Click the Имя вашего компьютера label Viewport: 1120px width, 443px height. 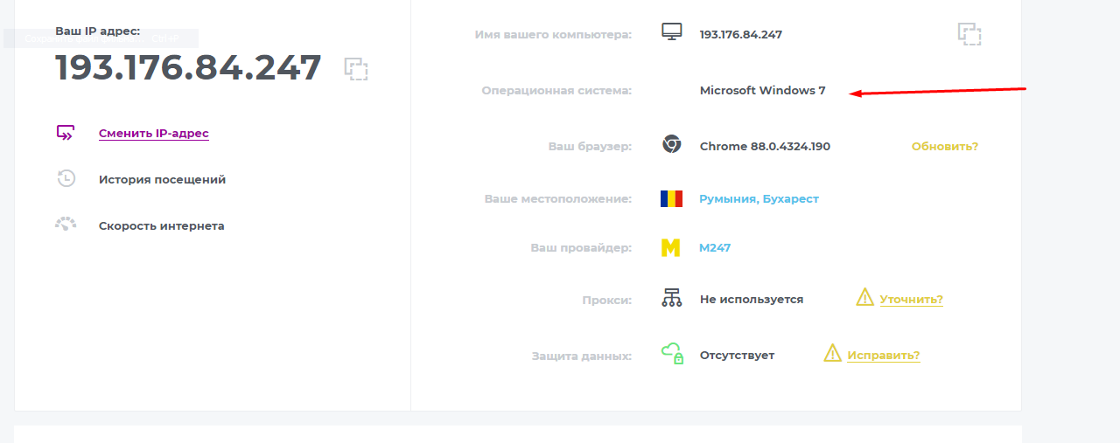pyautogui.click(x=553, y=35)
